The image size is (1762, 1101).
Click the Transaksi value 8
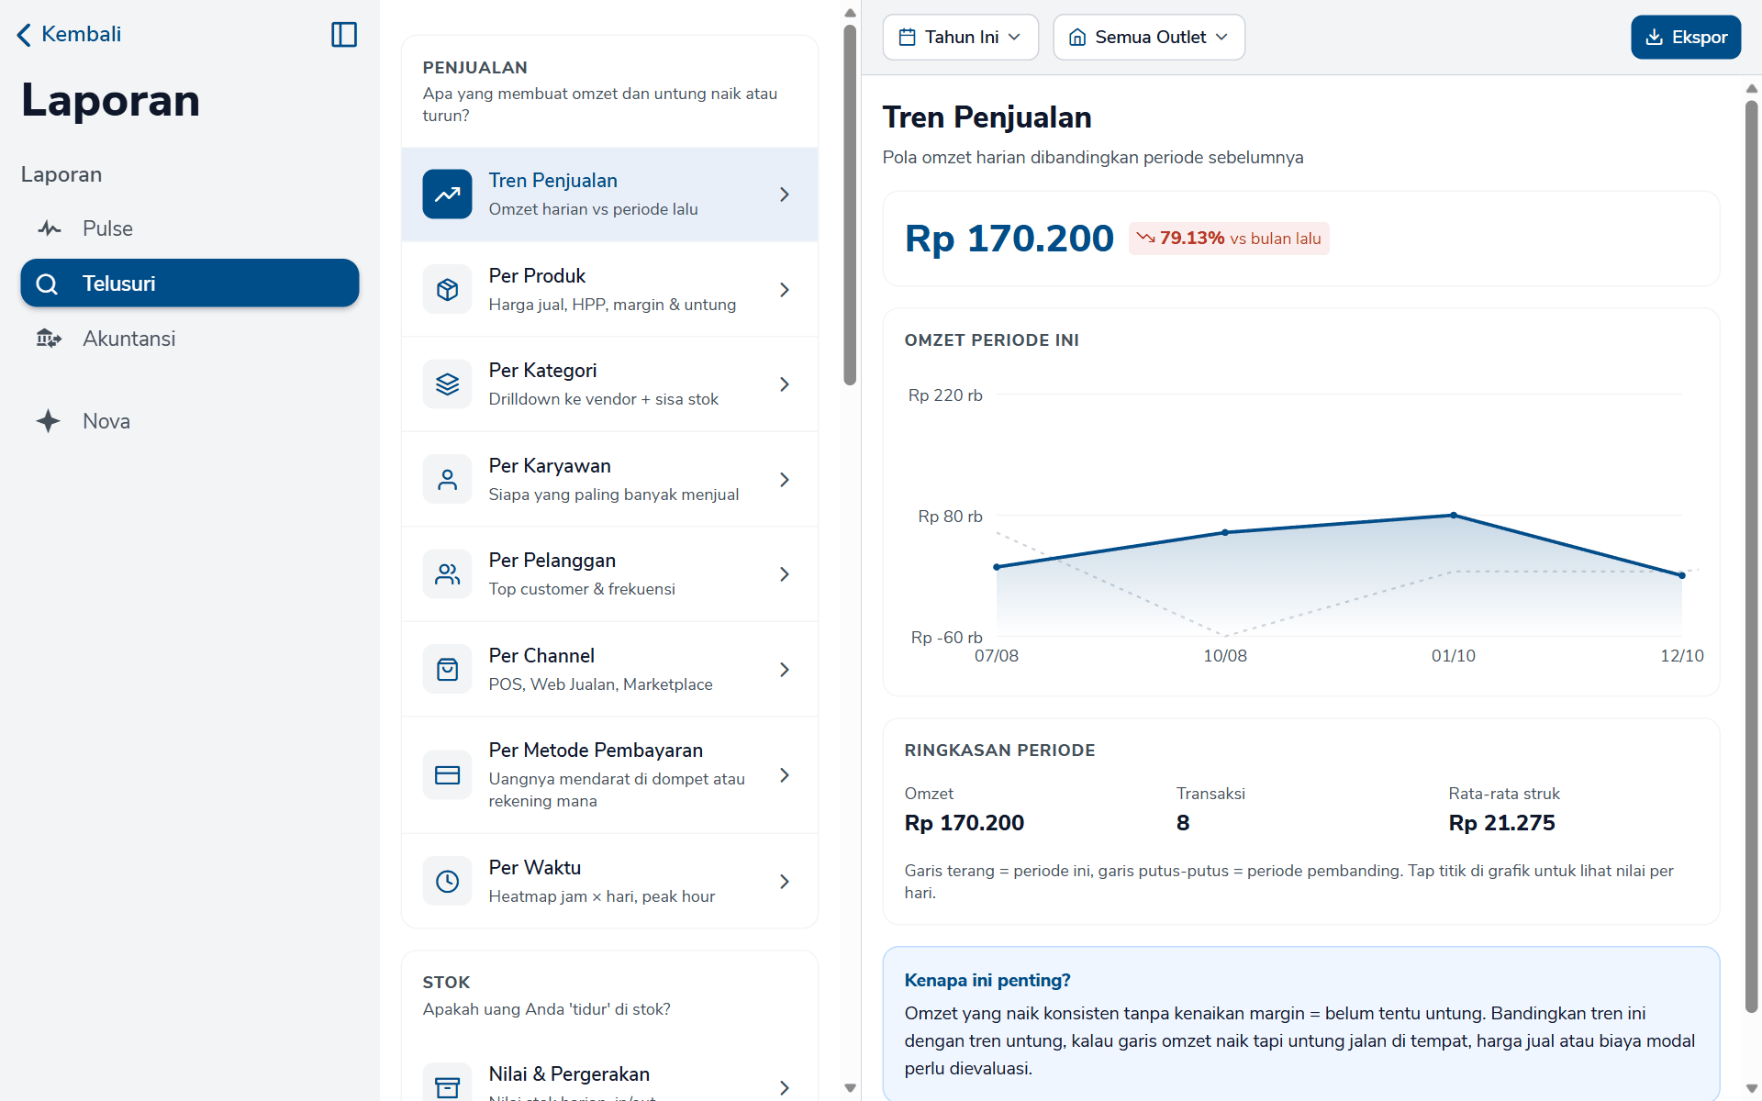pyautogui.click(x=1183, y=823)
